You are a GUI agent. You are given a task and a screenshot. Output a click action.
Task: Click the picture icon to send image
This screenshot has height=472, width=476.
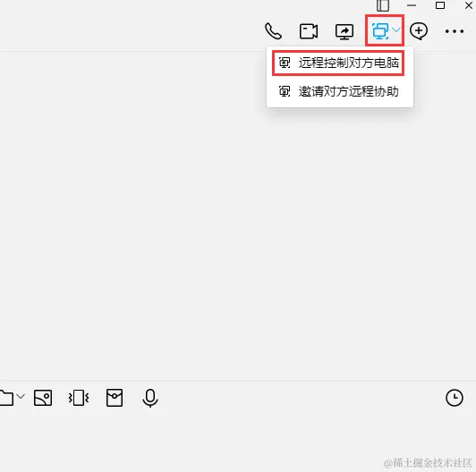43,398
